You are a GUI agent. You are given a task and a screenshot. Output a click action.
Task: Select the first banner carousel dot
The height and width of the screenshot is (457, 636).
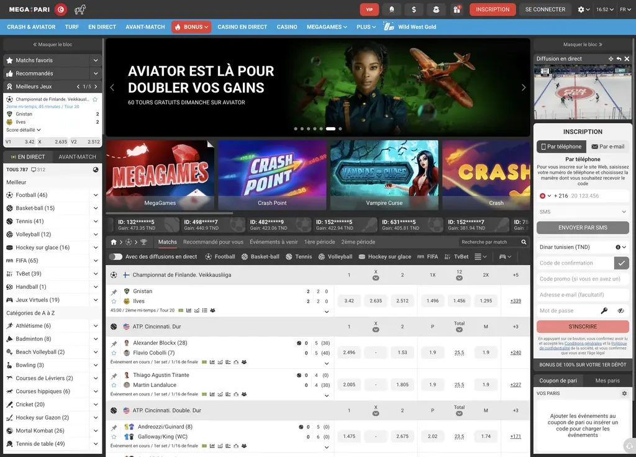[296, 129]
